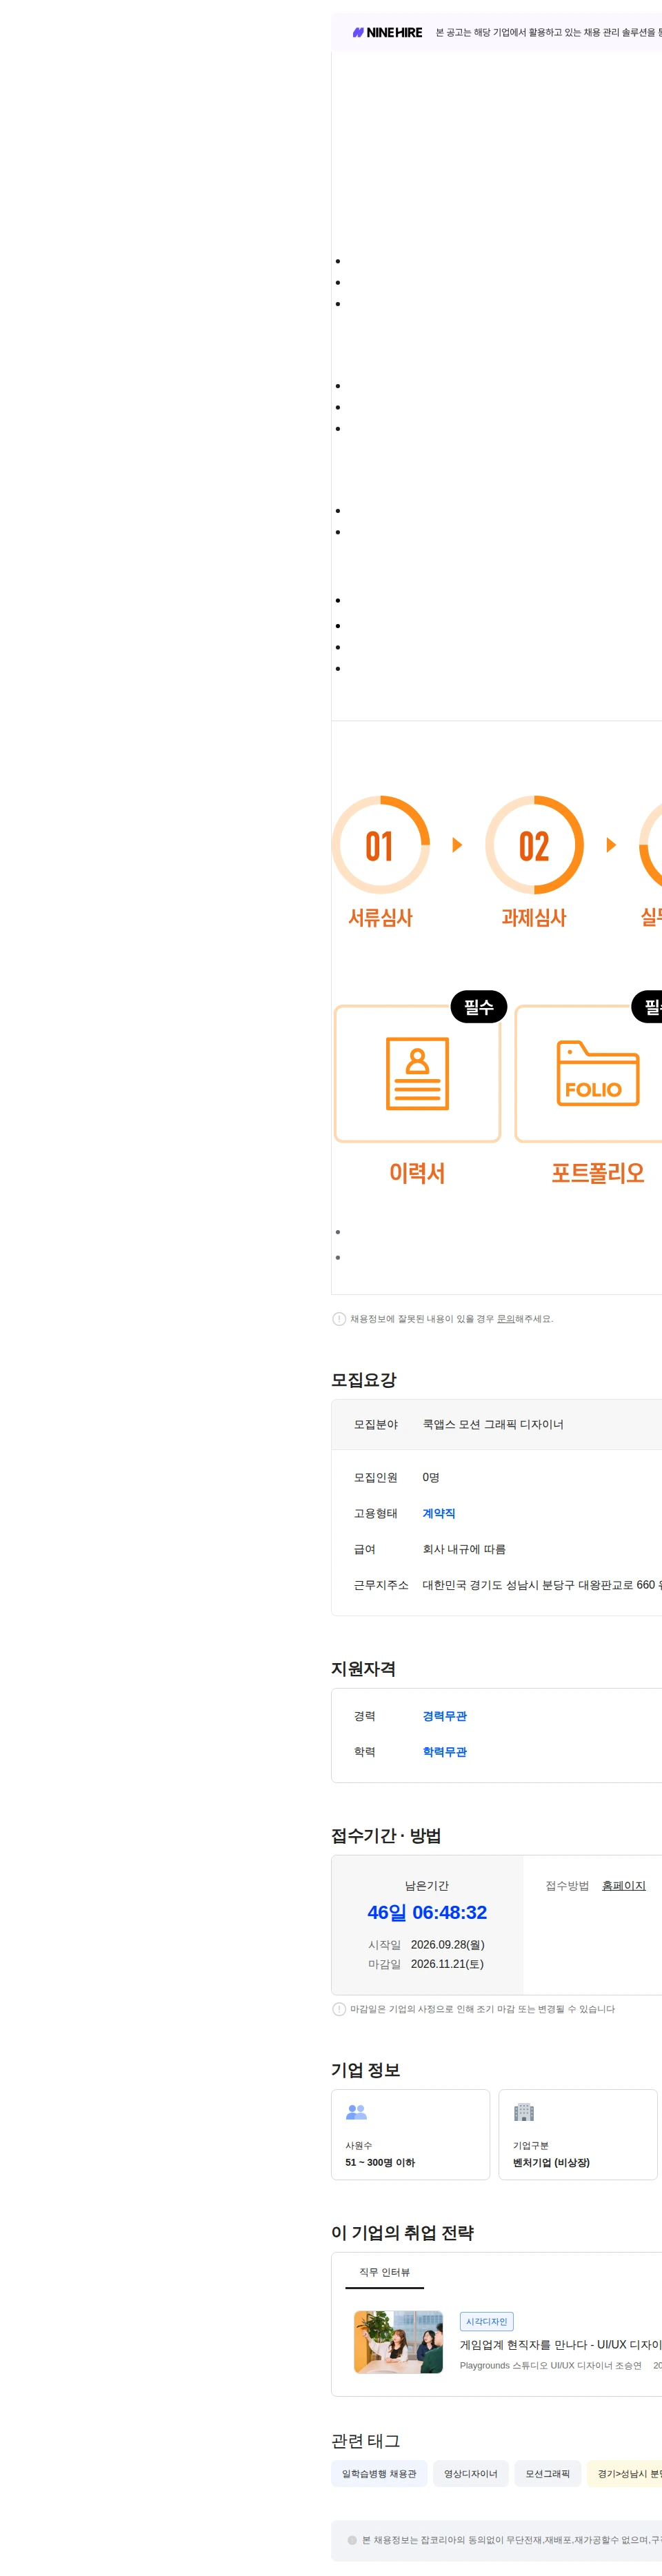Viewport: 662px width, 2576px height.
Task: Click the 기업구분 building icon
Action: tap(524, 2112)
